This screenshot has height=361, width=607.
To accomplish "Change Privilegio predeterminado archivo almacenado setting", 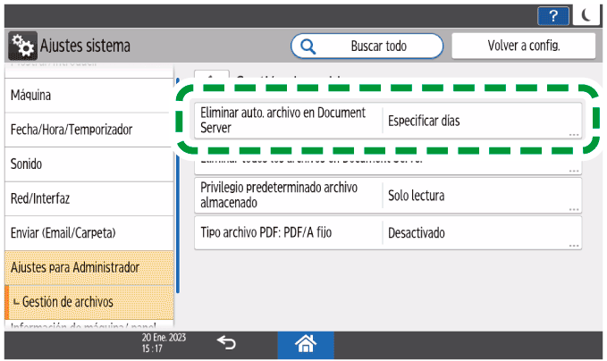I will click(x=388, y=195).
